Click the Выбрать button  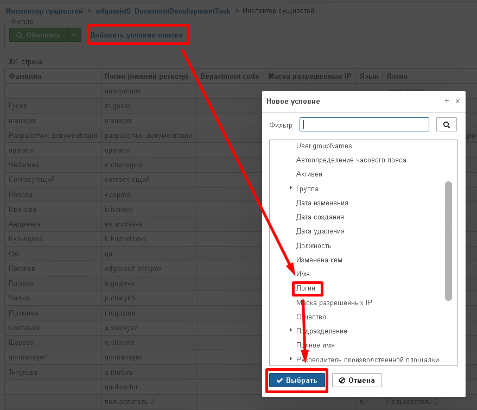pos(297,380)
